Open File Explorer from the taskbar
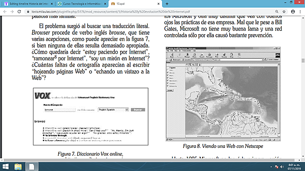 18,167
